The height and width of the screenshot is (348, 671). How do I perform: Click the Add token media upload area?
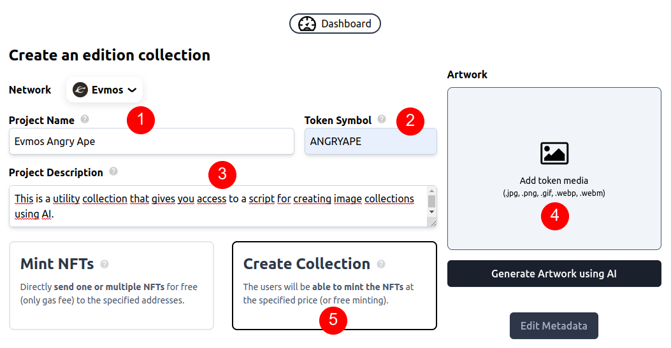pyautogui.click(x=554, y=169)
